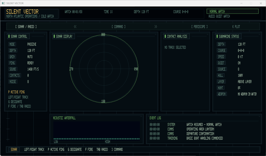
Task: Click the DEPTH label in Submarine Status
Action: (221, 44)
